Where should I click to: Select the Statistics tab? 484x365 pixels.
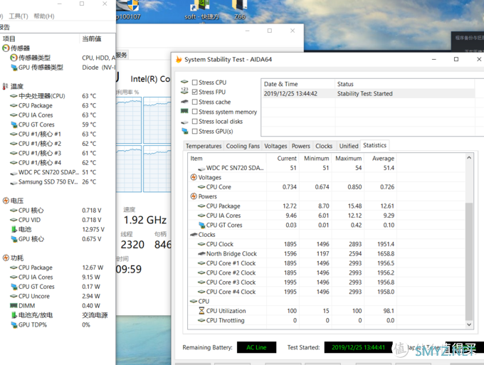click(374, 145)
